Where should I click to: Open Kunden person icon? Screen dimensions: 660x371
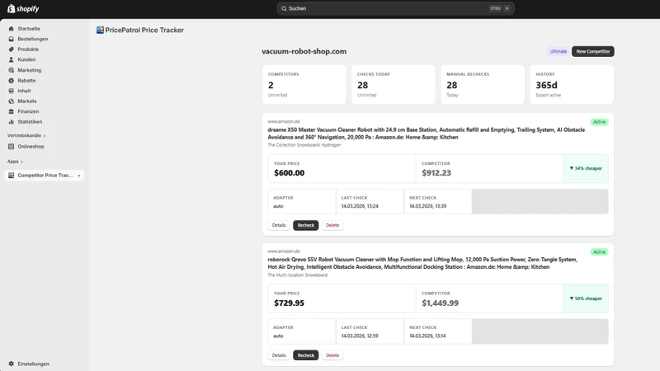point(12,59)
